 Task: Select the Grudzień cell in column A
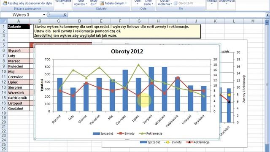[19, 109]
